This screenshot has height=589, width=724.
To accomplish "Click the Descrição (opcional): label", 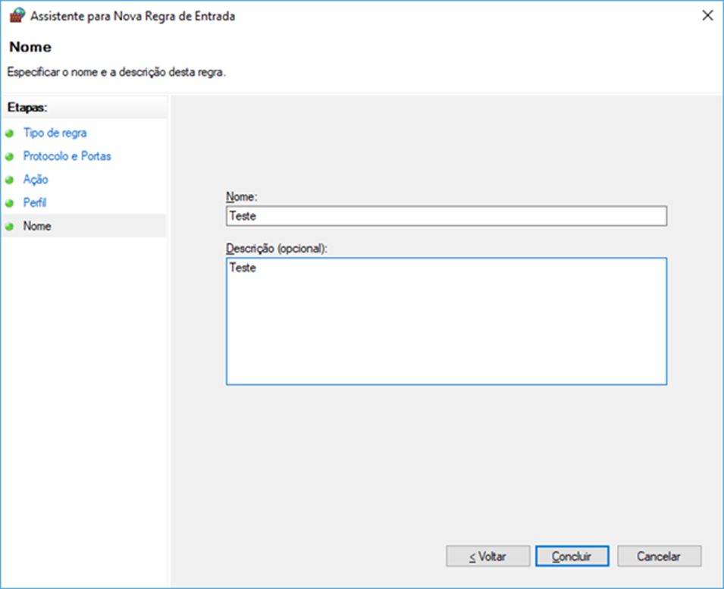I will [x=277, y=249].
